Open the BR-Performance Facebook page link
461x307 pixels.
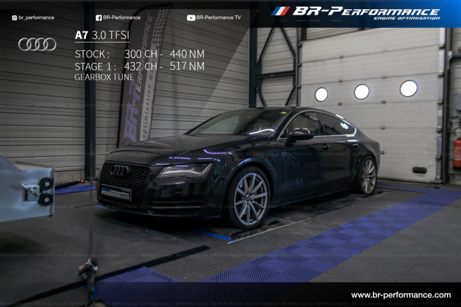[122, 17]
